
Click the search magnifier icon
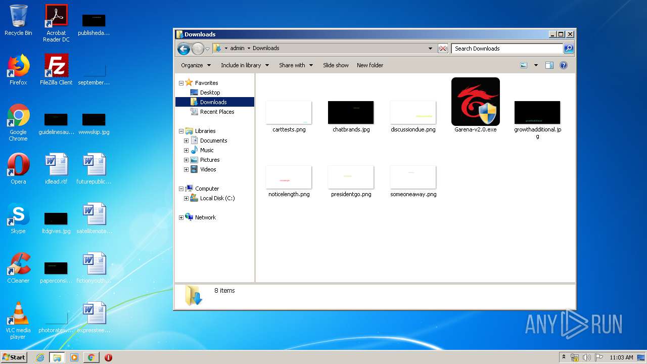click(x=569, y=49)
